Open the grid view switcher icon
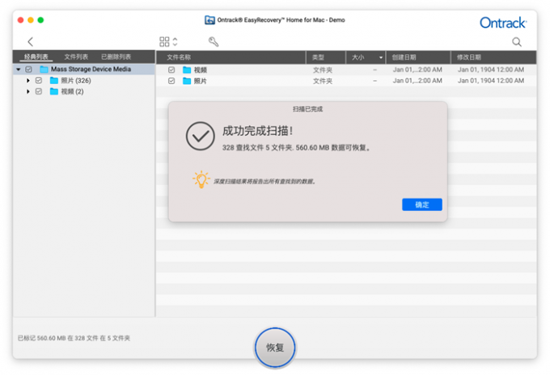550x375 pixels. coord(164,42)
